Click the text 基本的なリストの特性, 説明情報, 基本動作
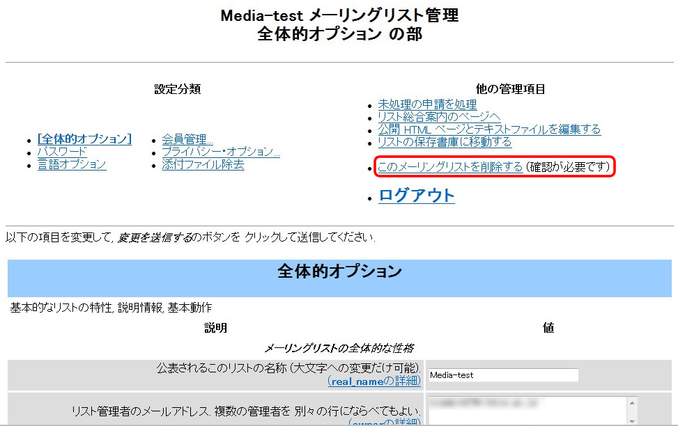This screenshot has height=426, width=678. pyautogui.click(x=111, y=308)
